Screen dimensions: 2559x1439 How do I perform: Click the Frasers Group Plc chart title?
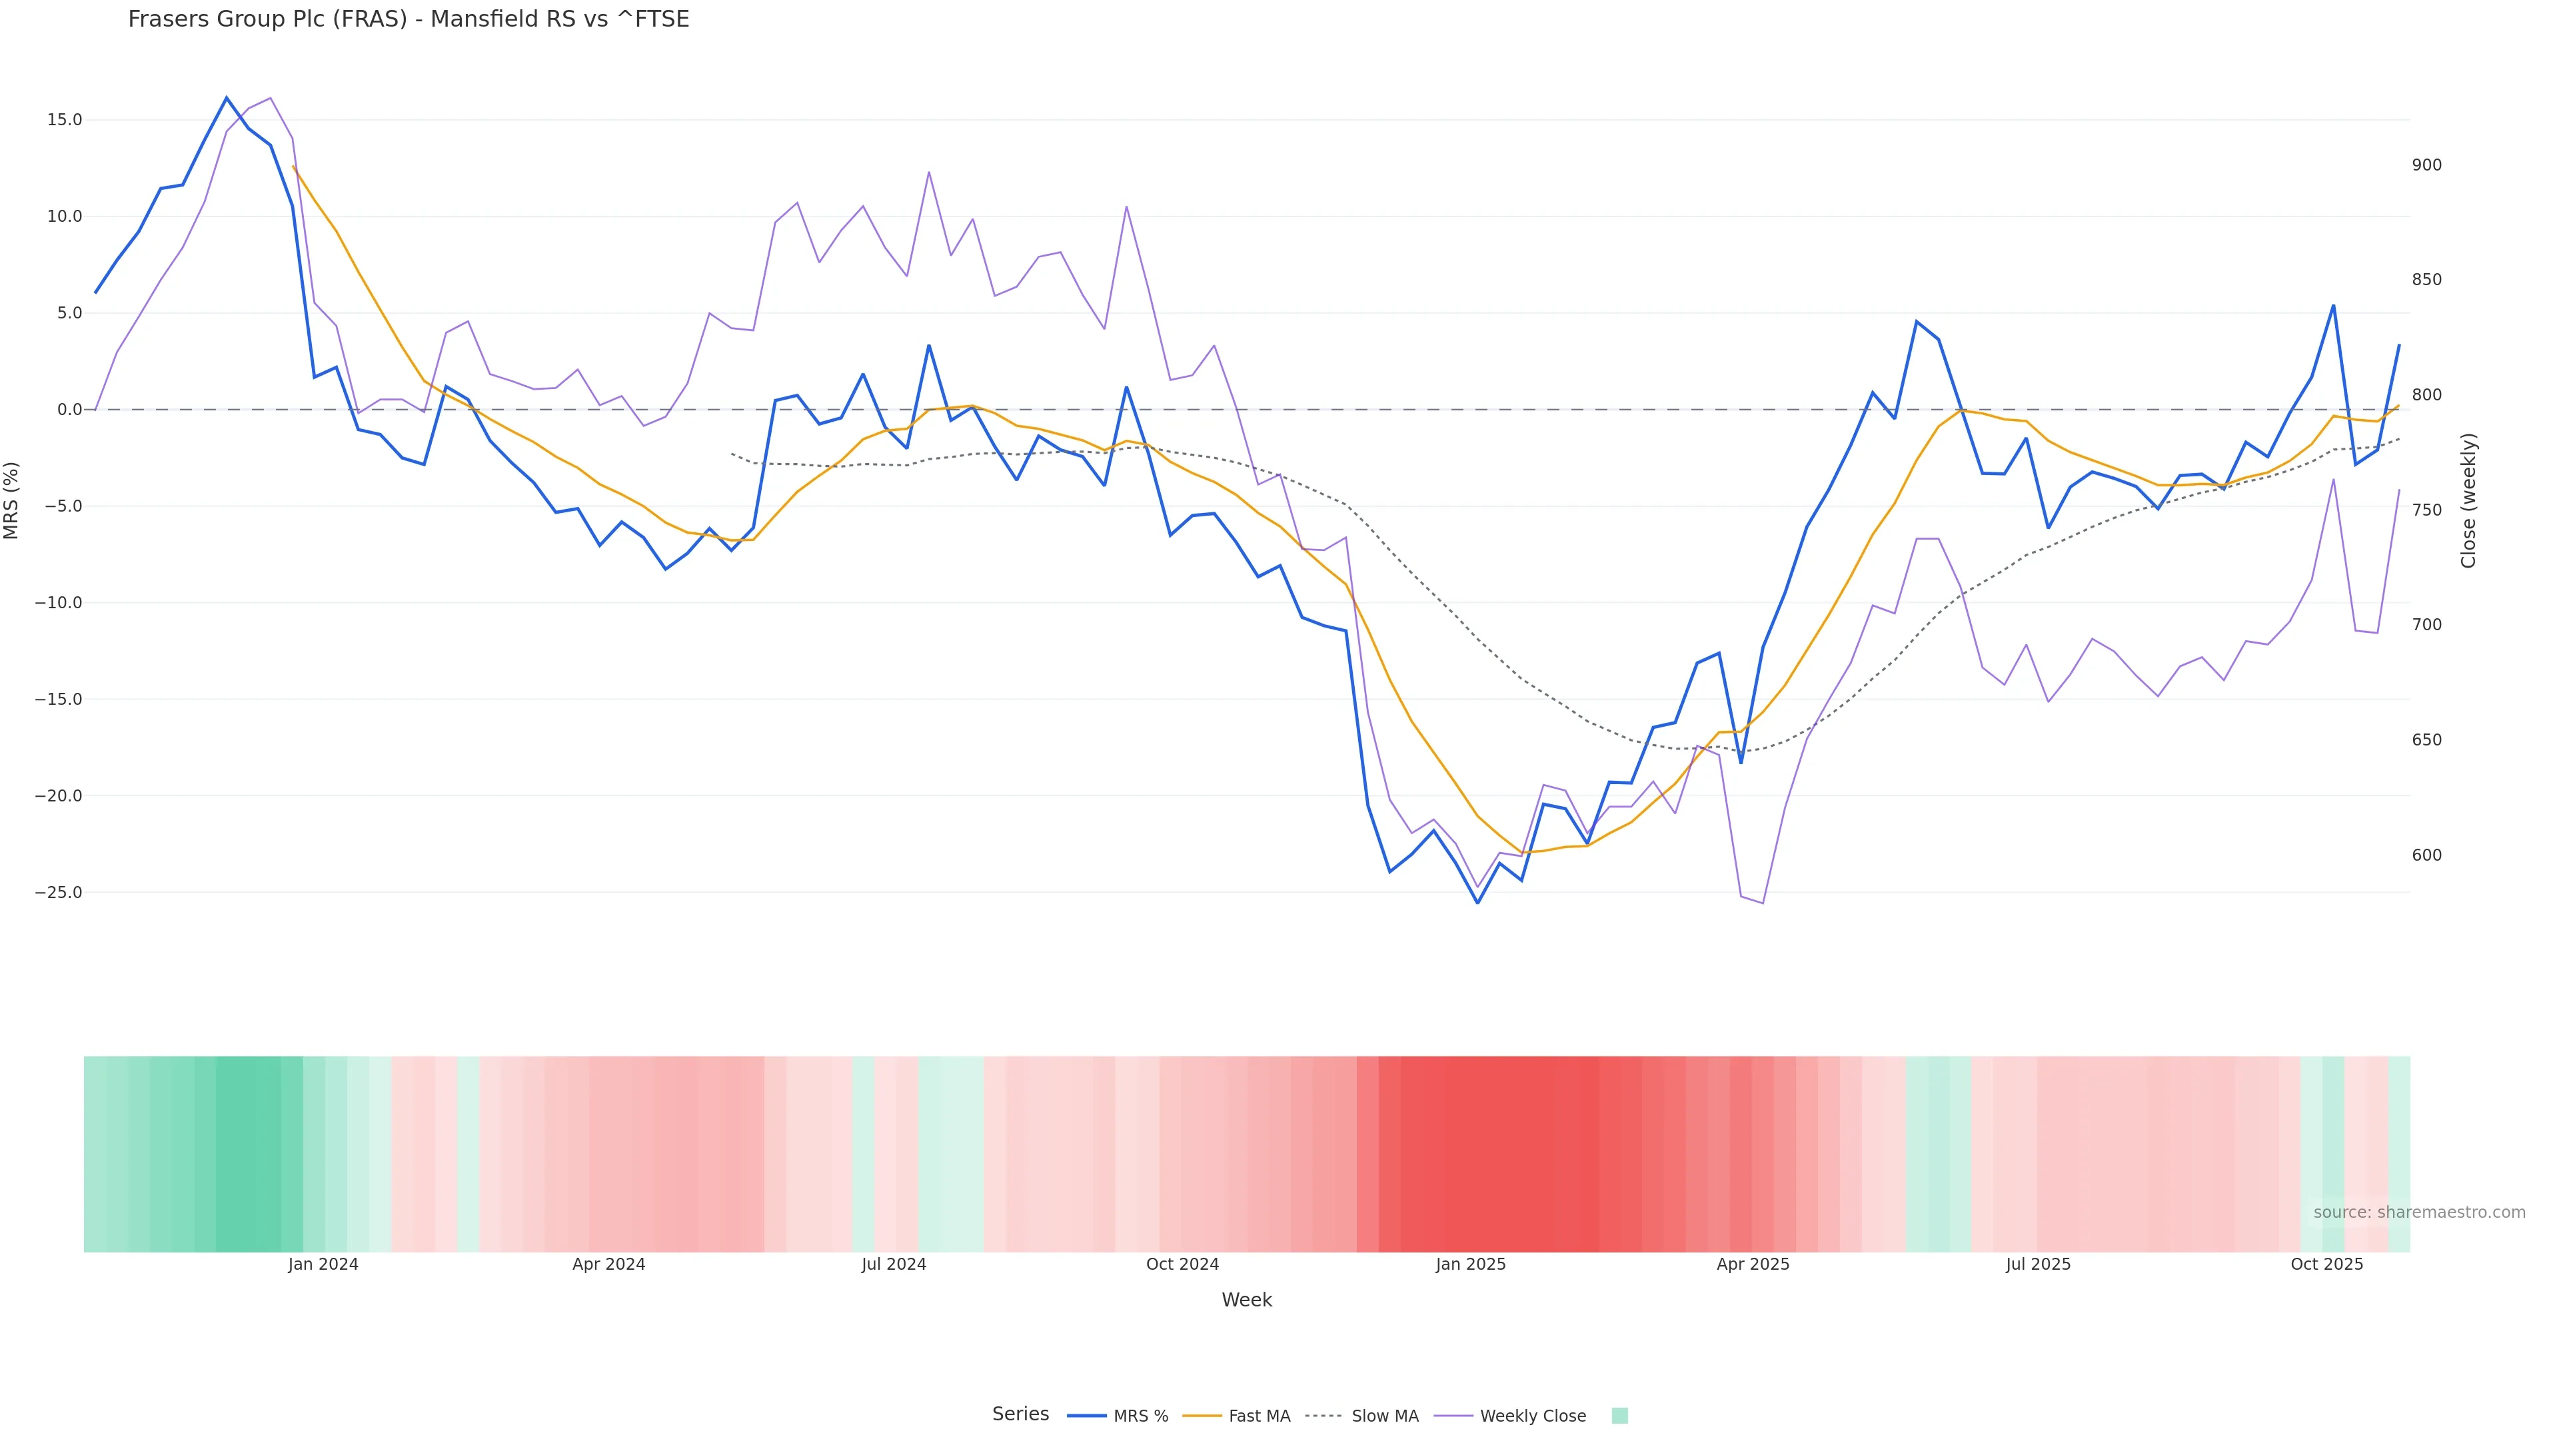pyautogui.click(x=409, y=20)
